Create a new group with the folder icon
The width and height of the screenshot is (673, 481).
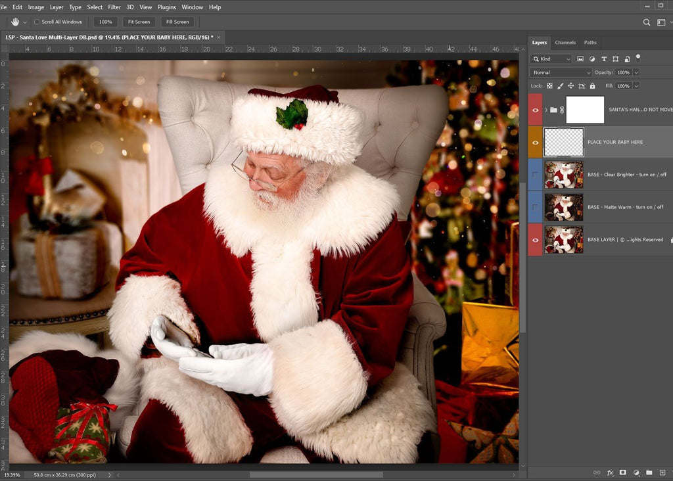click(649, 472)
